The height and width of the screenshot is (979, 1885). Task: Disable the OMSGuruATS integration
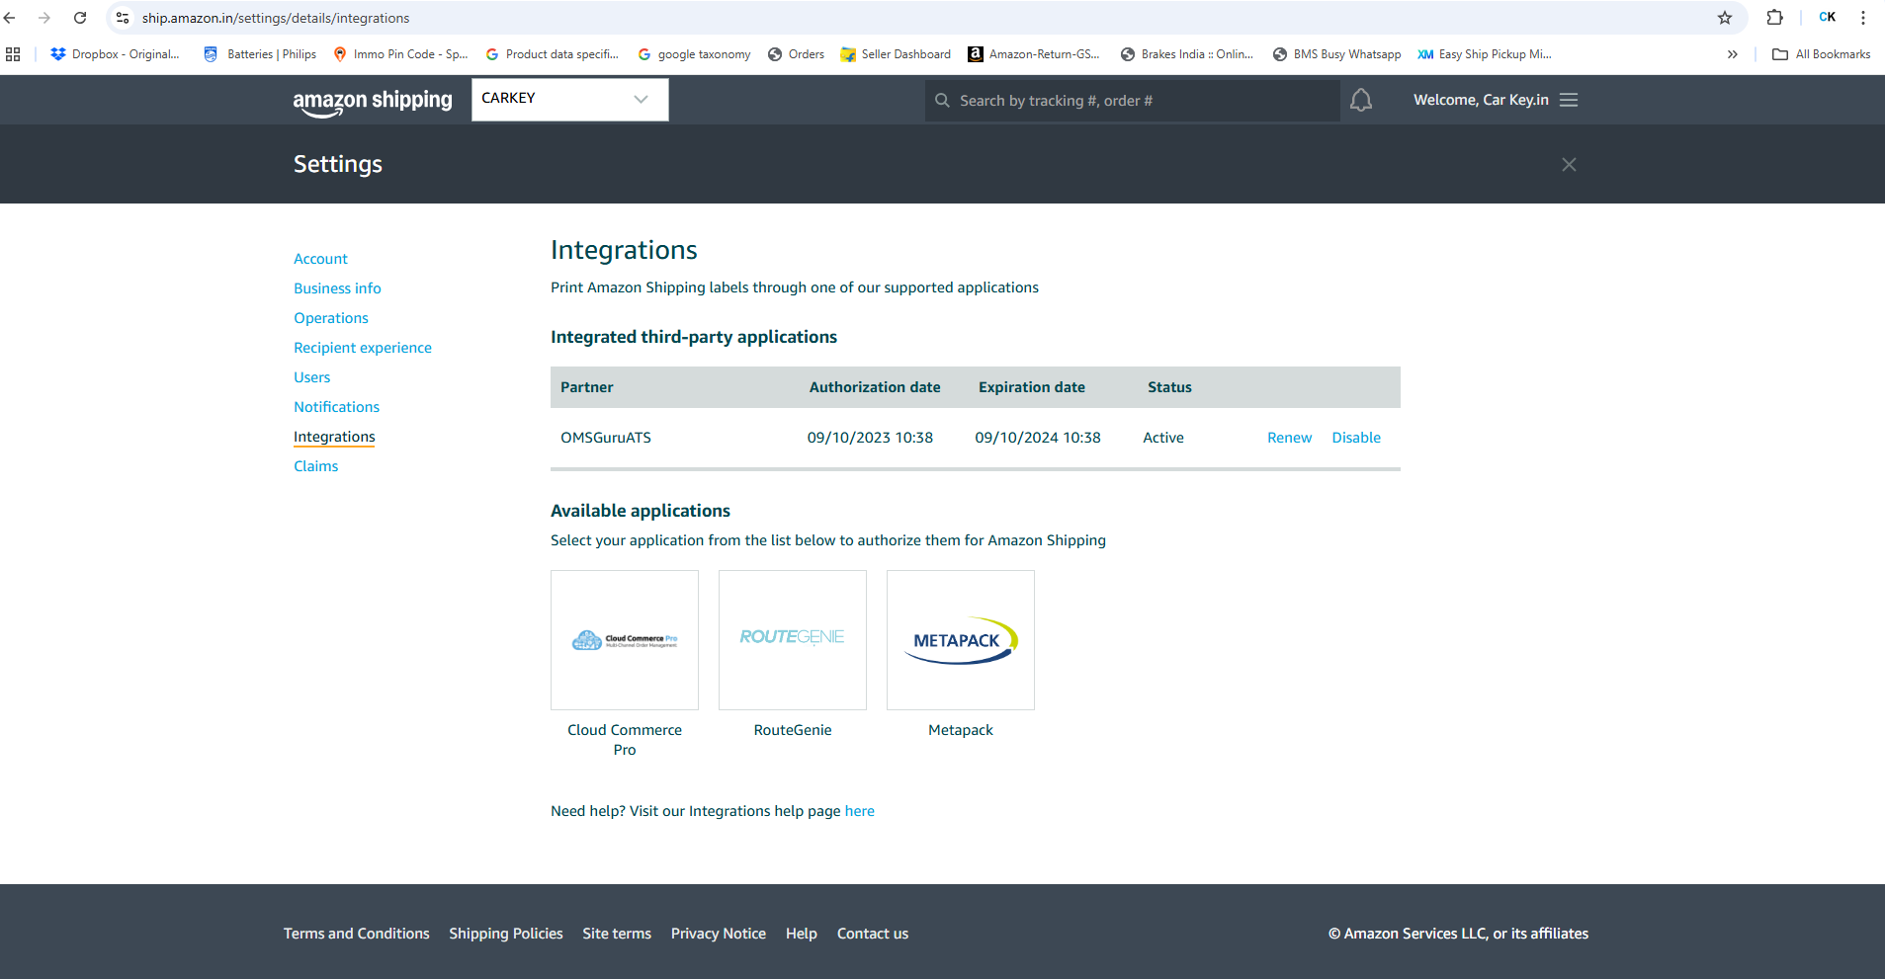1356,438
